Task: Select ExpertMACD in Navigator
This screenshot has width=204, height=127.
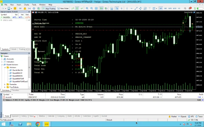Action: coord(17,73)
